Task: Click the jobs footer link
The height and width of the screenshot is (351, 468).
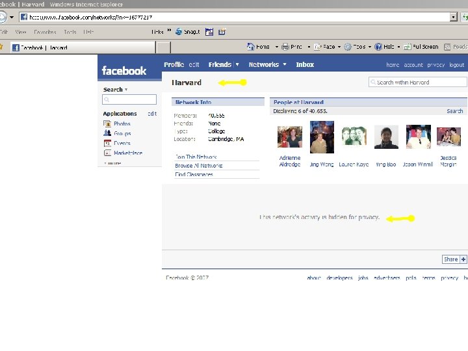Action: pyautogui.click(x=363, y=278)
